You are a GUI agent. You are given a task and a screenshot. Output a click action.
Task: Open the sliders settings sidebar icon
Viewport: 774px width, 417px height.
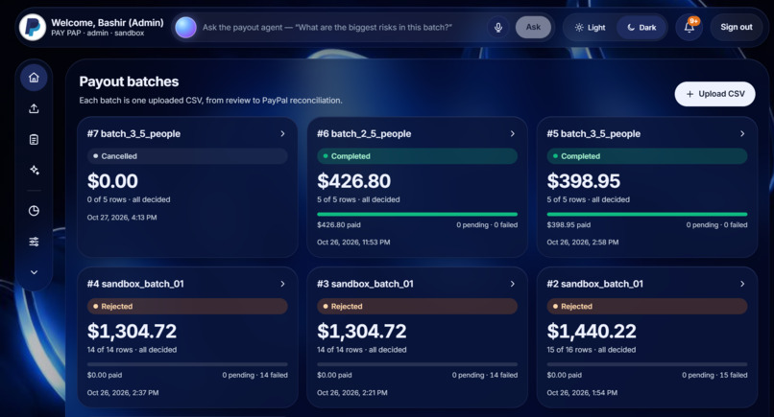pos(34,242)
